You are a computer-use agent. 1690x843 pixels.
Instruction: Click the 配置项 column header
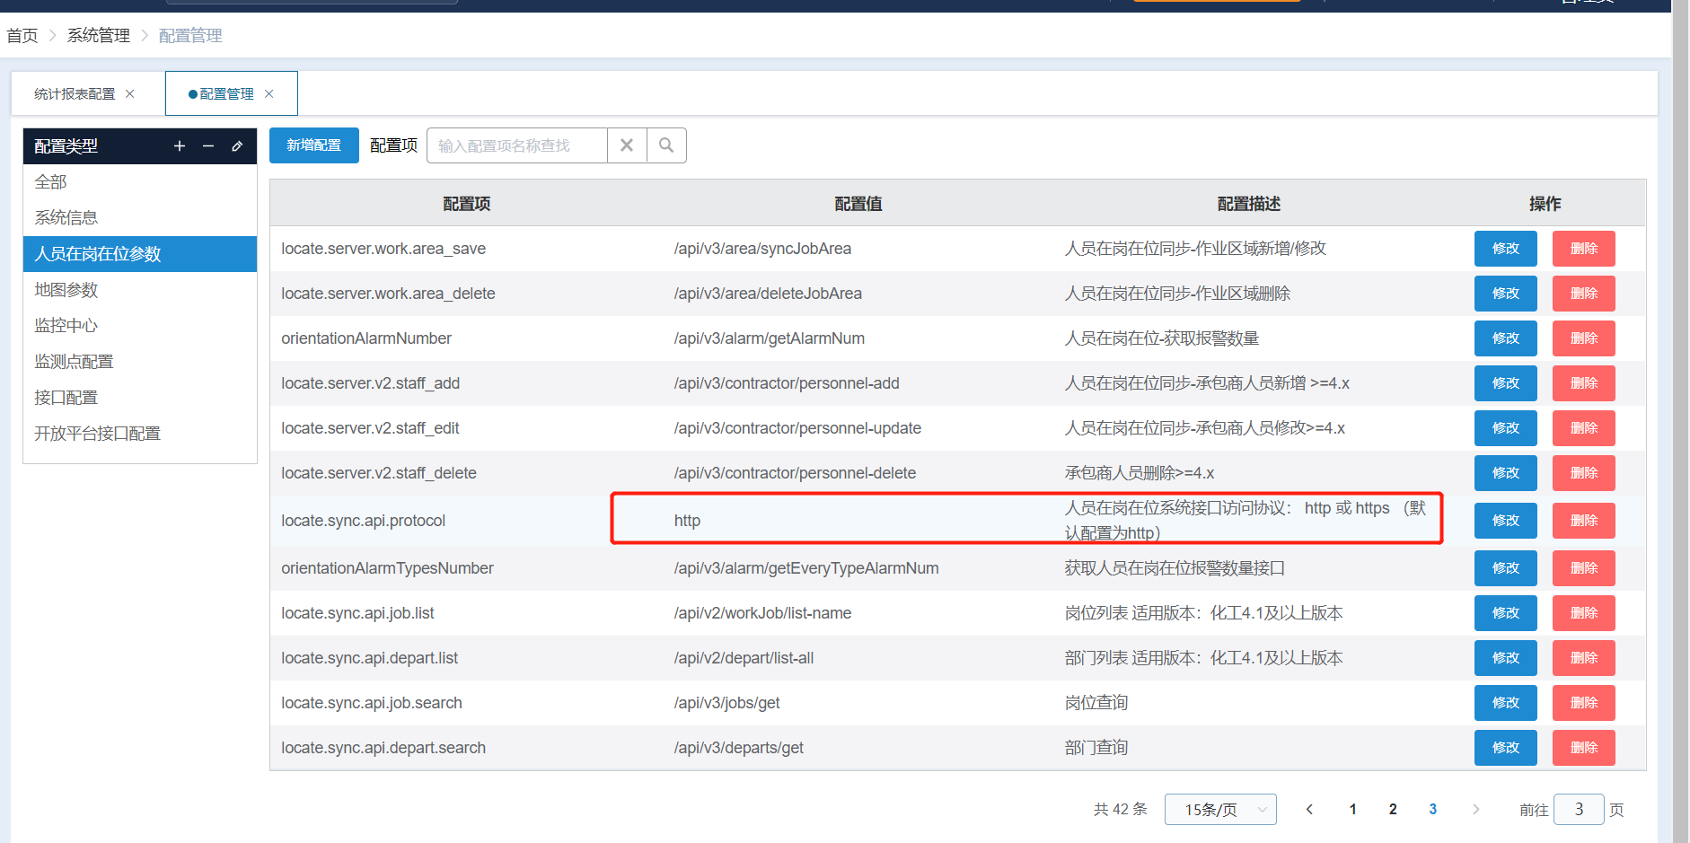(x=467, y=204)
